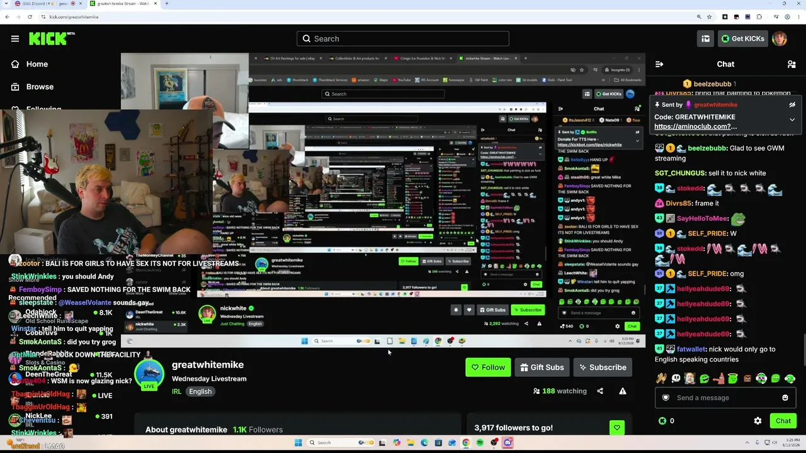The width and height of the screenshot is (806, 453).
Task: Click the Follow button for greatwhitemike
Action: point(488,367)
